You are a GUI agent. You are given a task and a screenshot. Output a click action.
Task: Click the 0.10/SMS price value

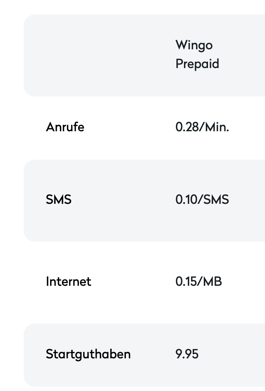(x=202, y=200)
